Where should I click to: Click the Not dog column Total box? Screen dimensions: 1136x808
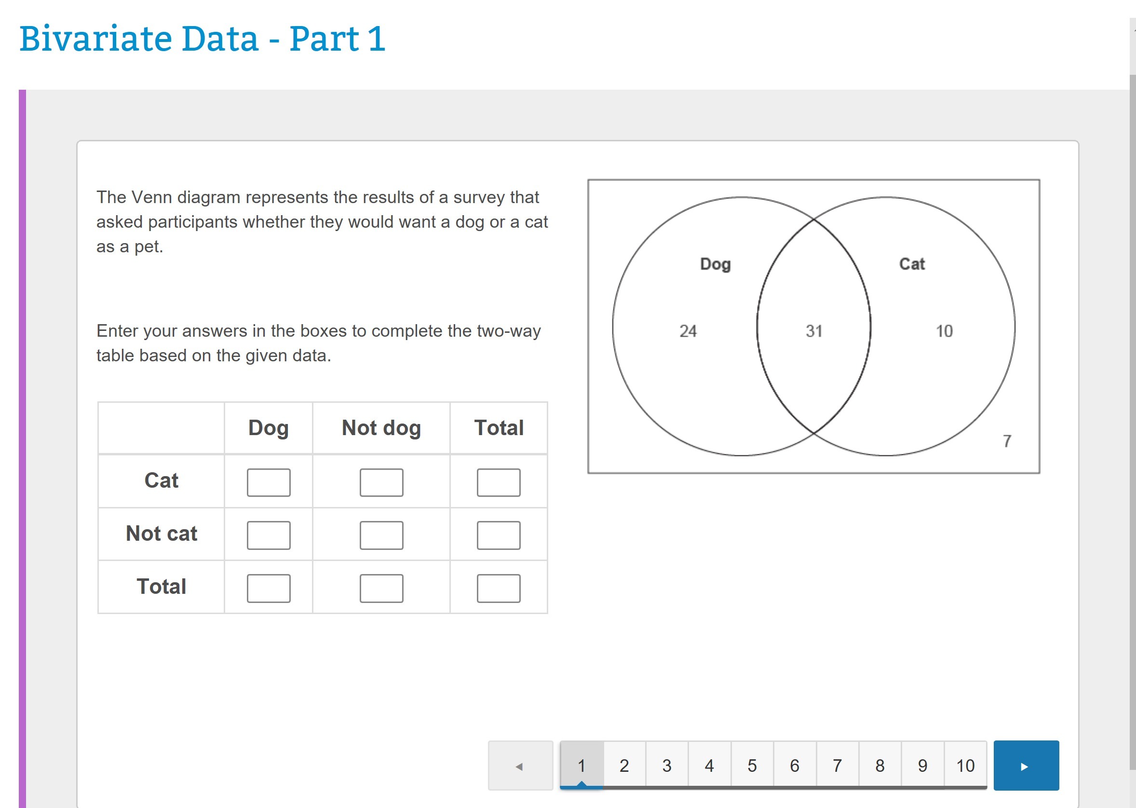[381, 588]
